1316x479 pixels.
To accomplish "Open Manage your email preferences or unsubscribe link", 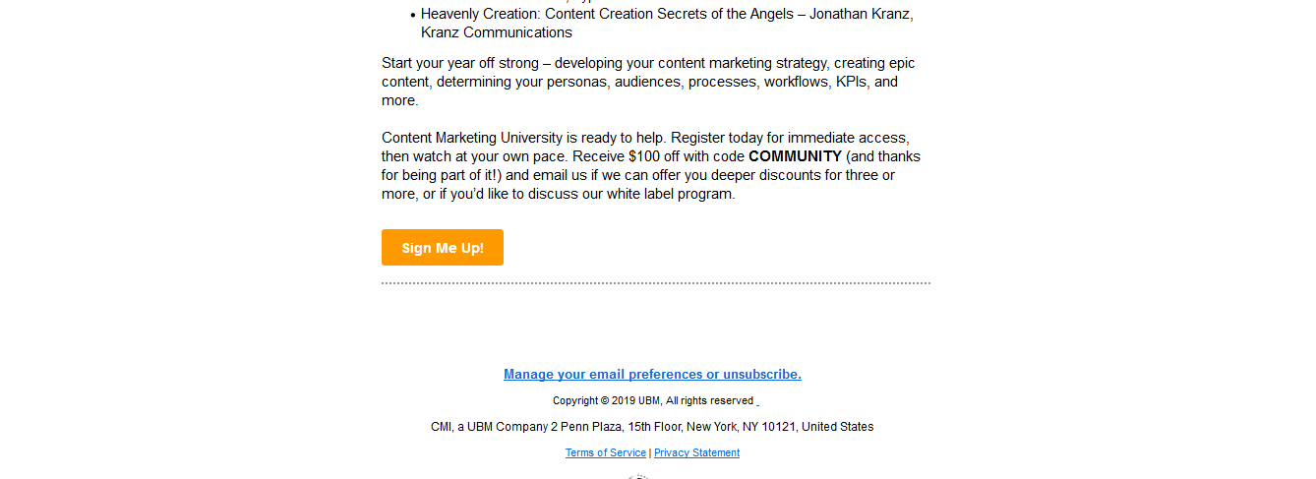I will pos(652,375).
